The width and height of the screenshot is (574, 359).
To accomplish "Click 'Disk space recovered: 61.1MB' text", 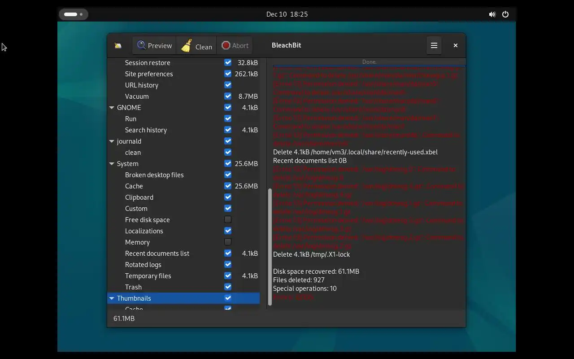I will pyautogui.click(x=316, y=271).
